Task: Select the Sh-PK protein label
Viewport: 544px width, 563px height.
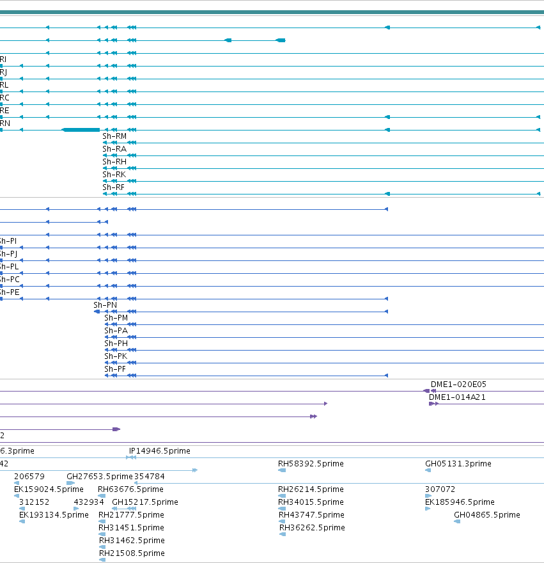Action: [116, 356]
